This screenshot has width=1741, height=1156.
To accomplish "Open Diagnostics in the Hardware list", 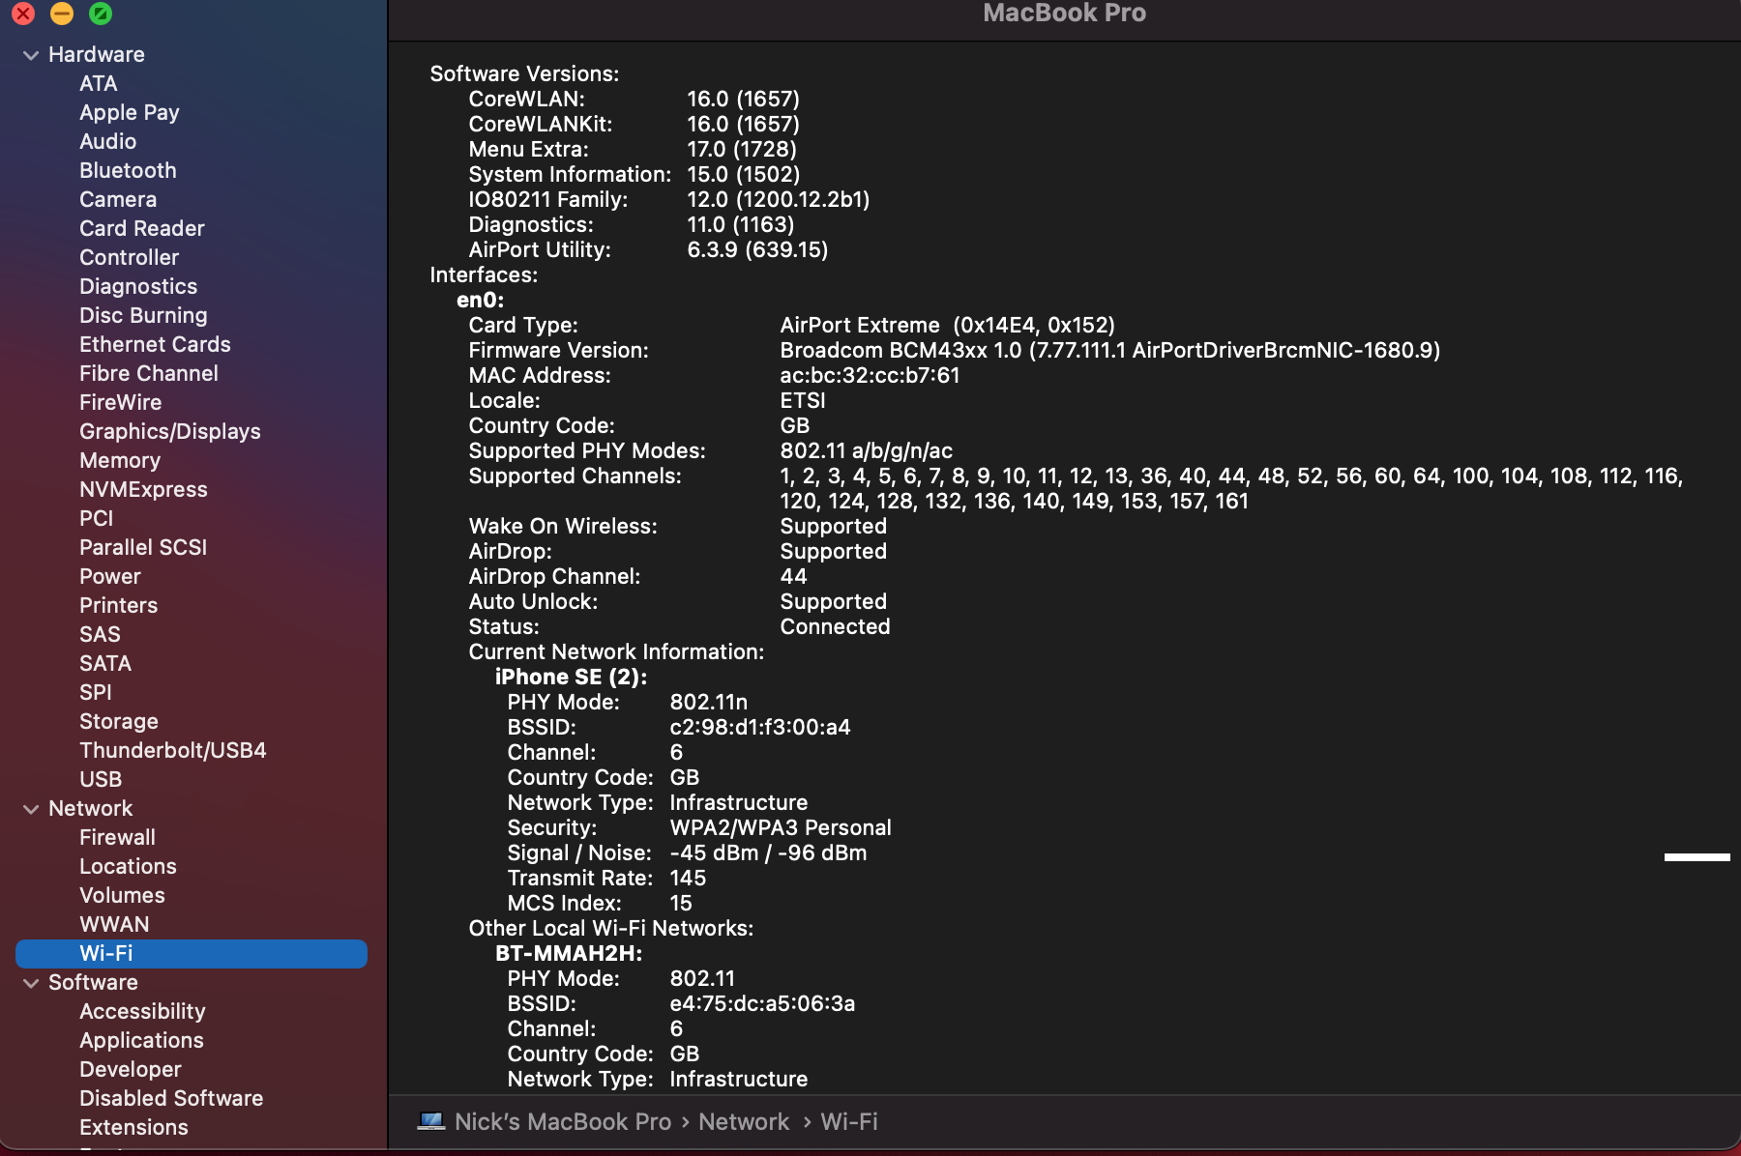I will click(x=138, y=287).
